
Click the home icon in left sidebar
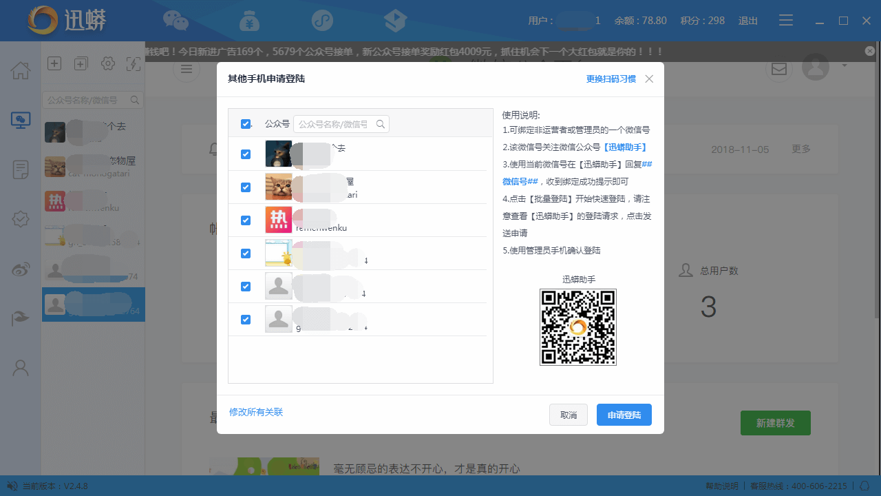pyautogui.click(x=21, y=70)
